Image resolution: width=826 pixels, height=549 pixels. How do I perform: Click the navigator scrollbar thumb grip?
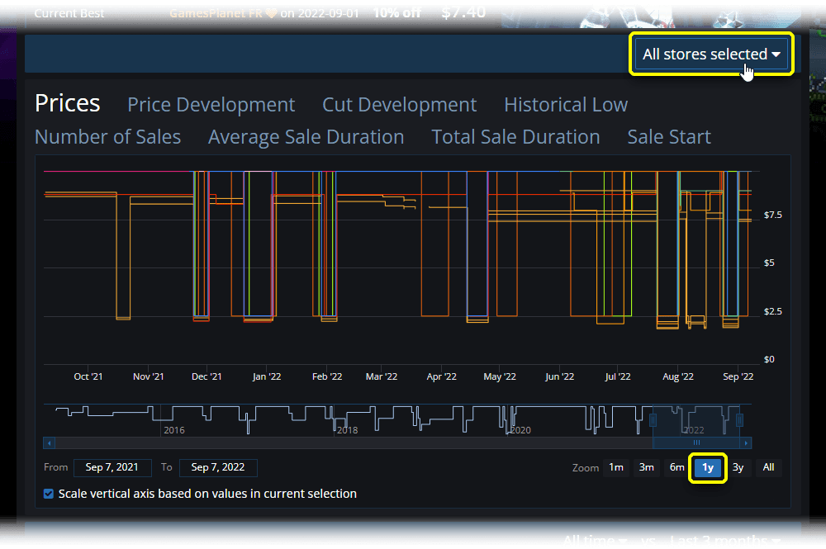(x=696, y=443)
